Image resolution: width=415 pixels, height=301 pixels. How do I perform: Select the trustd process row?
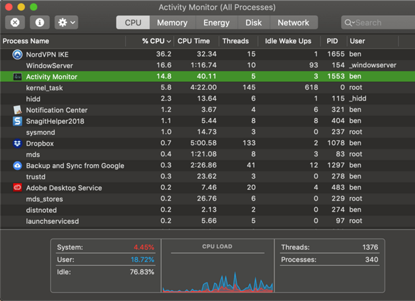pyautogui.click(x=208, y=176)
